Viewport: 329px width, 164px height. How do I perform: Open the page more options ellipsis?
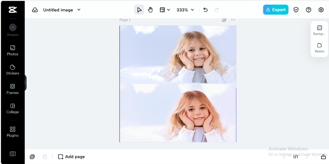point(233,20)
